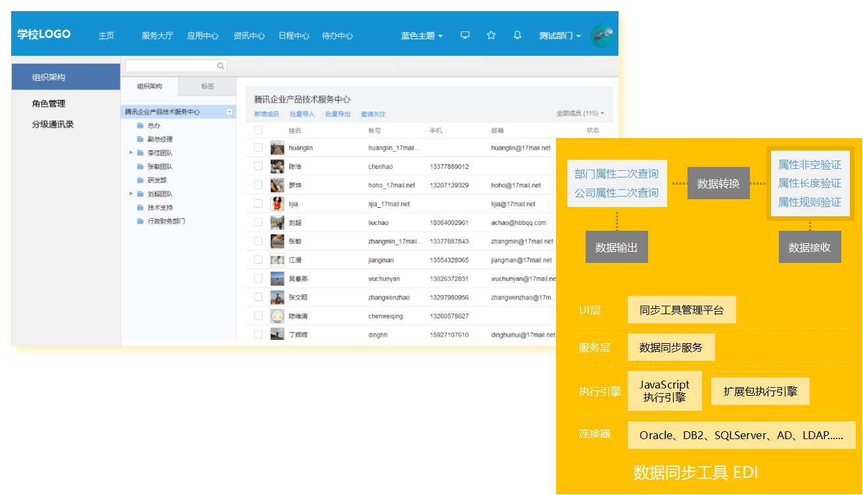Open the screen/monitor icon in header
Viewport: 863px width, 495px height.
[465, 35]
